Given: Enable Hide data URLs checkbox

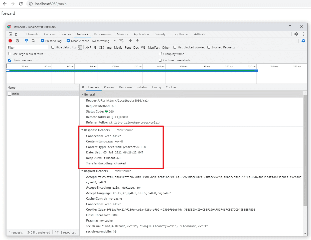Looking at the screenshot, I should [x=53, y=47].
